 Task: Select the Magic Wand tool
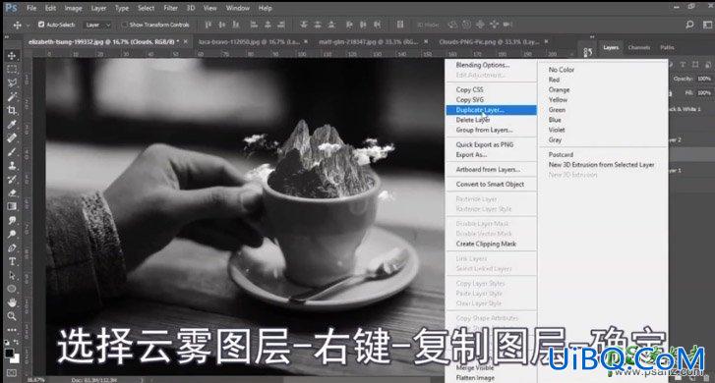[12, 96]
